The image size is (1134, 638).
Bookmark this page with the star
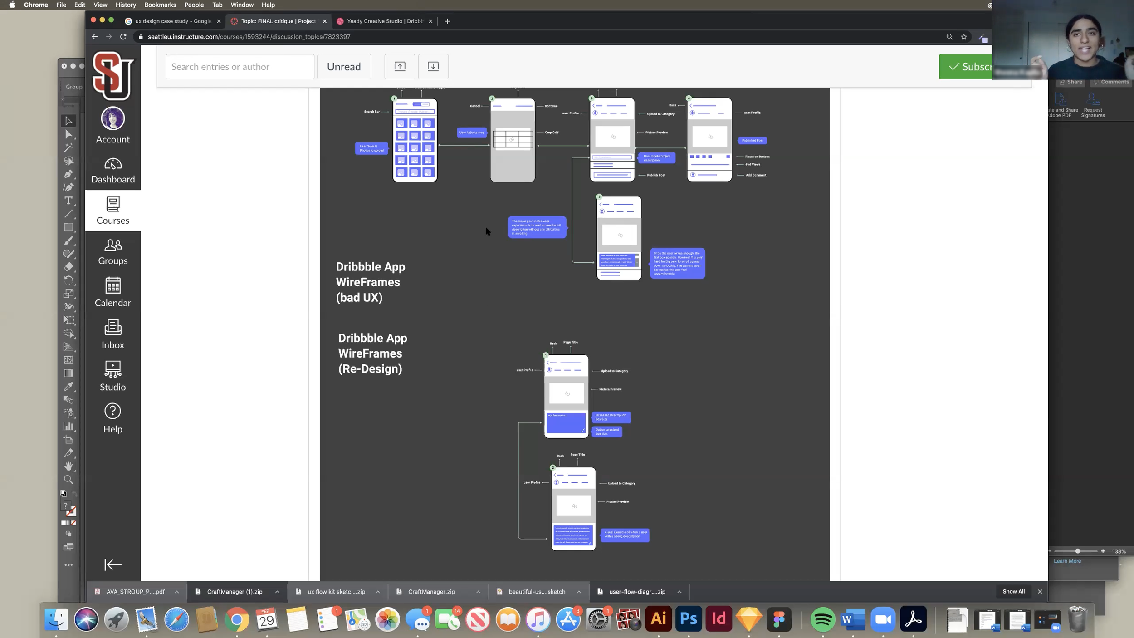coord(964,37)
